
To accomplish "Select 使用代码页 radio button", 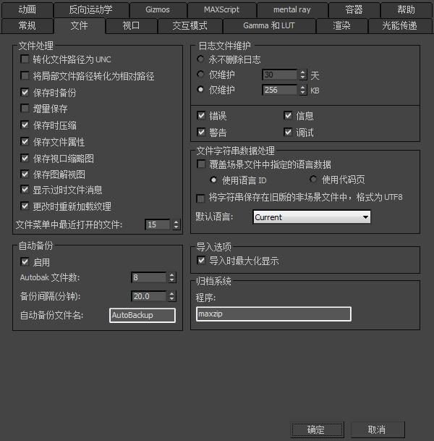I will pyautogui.click(x=313, y=179).
